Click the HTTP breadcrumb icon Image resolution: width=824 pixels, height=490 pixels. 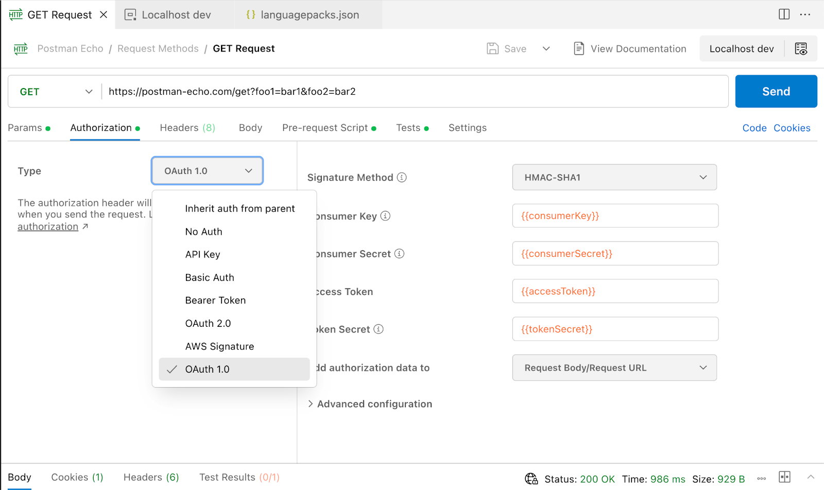(21, 49)
